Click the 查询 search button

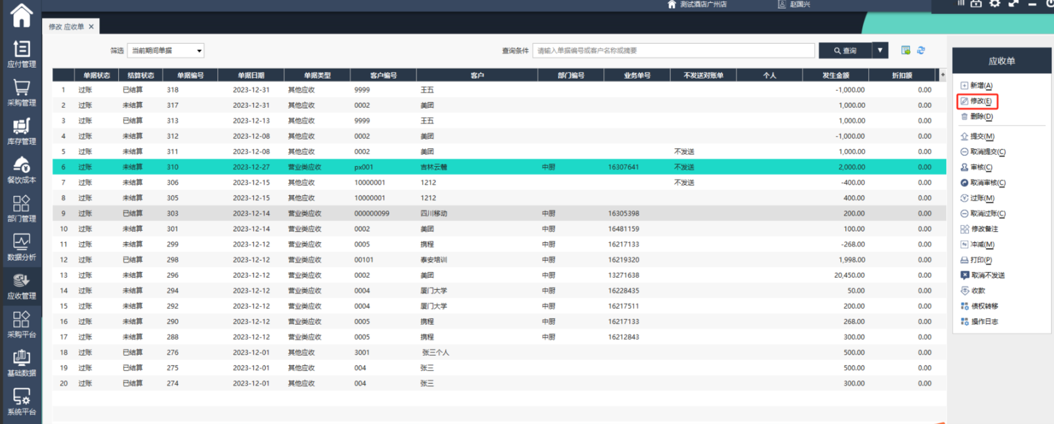(845, 51)
